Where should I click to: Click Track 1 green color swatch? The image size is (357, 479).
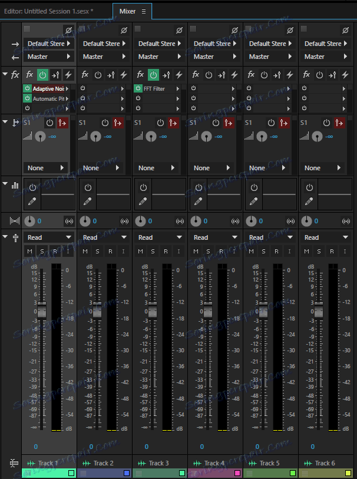click(71, 473)
